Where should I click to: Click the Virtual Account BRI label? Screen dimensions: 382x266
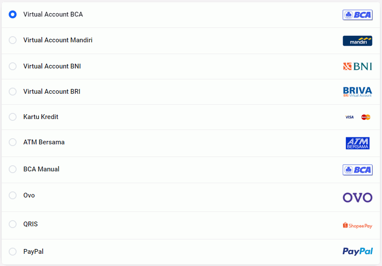(52, 92)
